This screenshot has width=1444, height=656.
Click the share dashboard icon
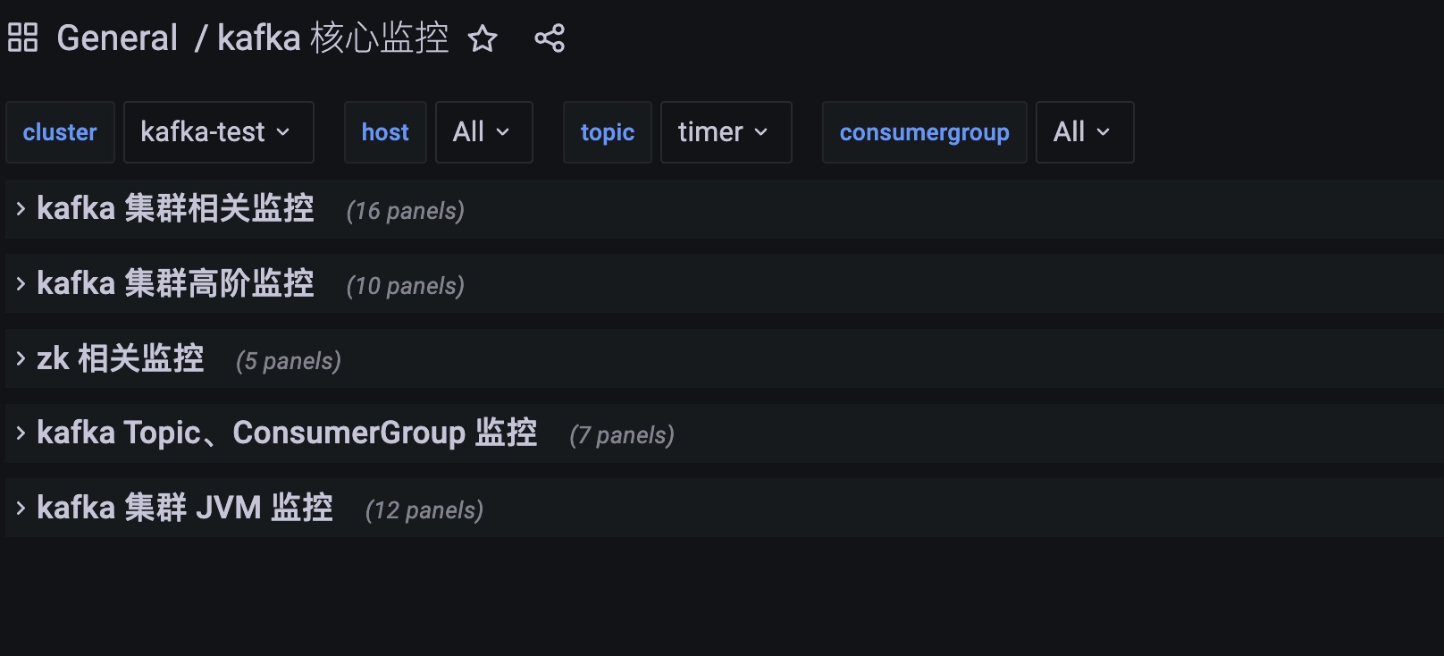[550, 38]
